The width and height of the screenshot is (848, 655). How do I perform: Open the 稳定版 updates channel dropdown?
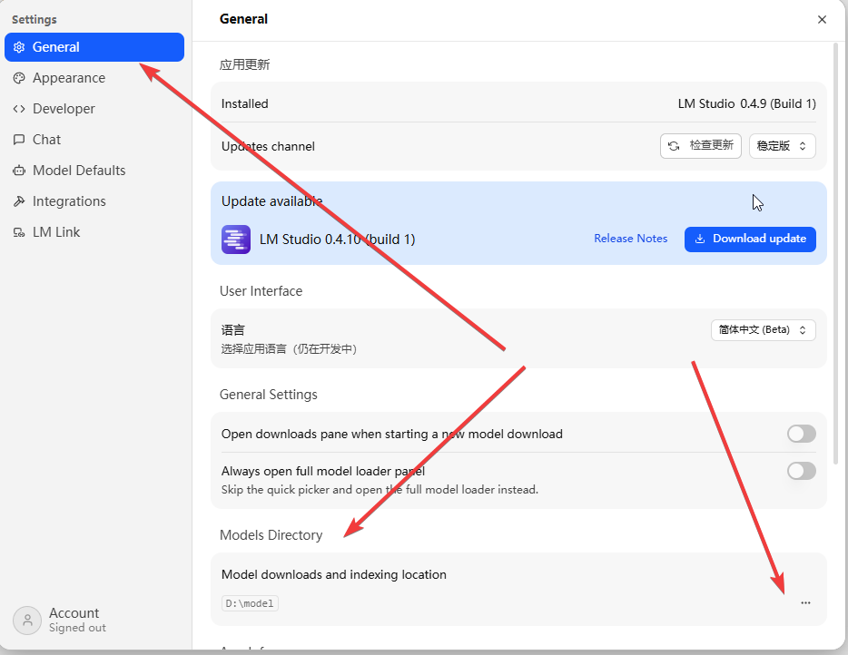(782, 146)
